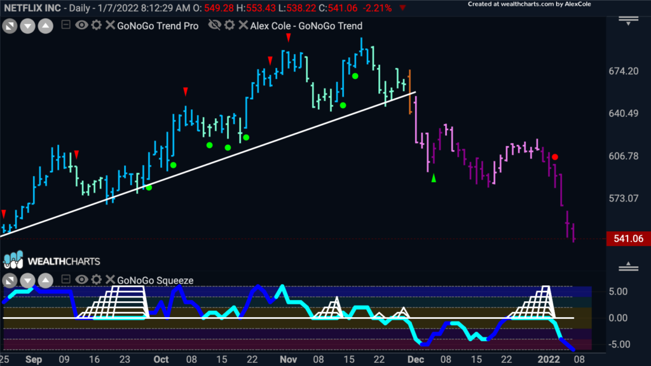Click the red dot marker near 606.78
Image resolution: width=651 pixels, height=366 pixels.
tap(555, 157)
